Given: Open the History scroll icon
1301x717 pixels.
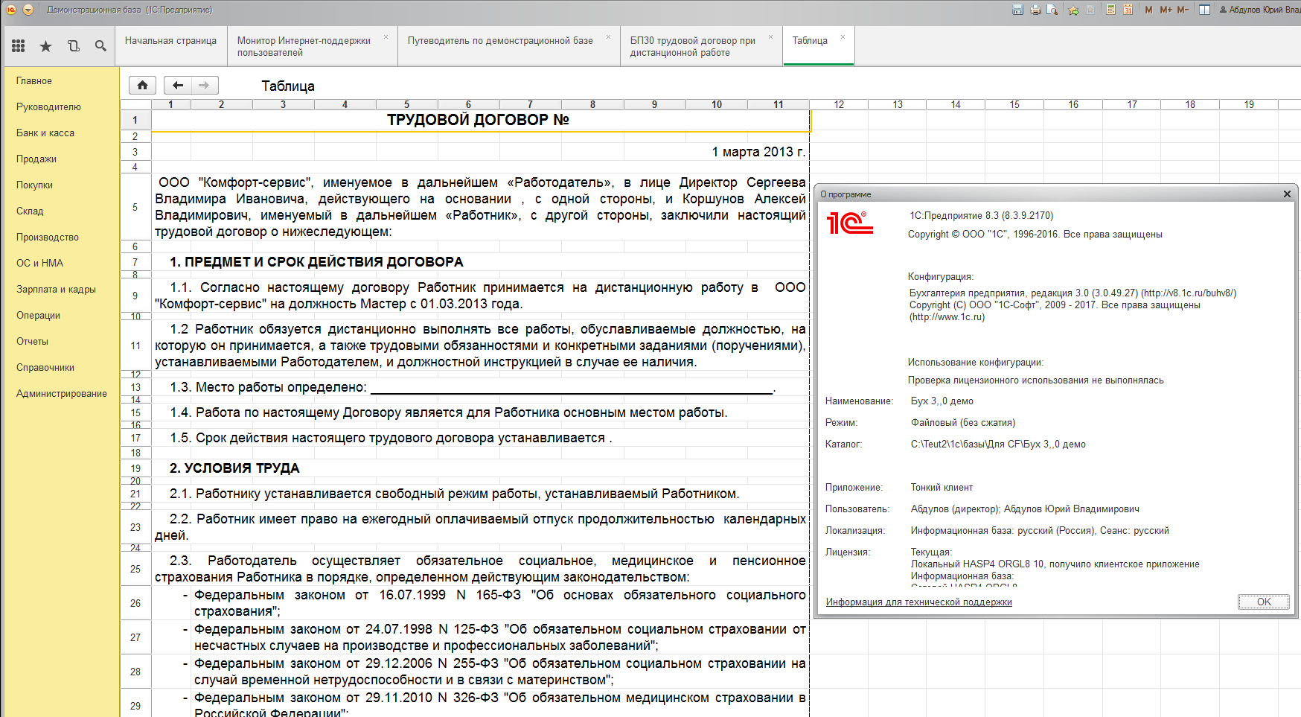Looking at the screenshot, I should click(73, 46).
